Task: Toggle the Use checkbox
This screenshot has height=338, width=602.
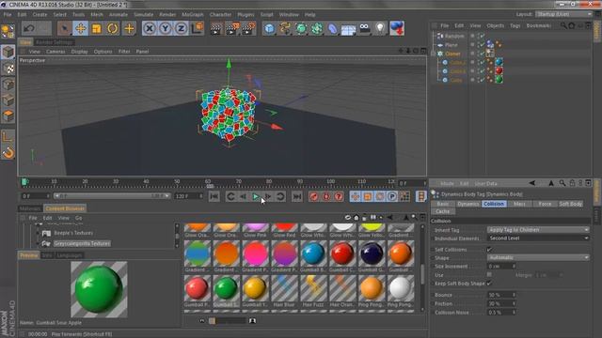Action: tap(489, 275)
